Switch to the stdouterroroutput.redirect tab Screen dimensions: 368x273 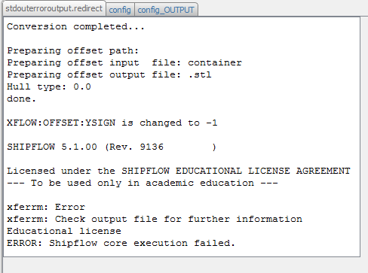pyautogui.click(x=54, y=9)
